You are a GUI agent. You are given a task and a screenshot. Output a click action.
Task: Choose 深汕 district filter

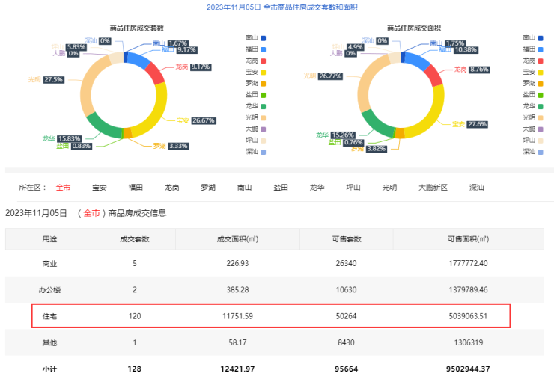[x=476, y=188]
